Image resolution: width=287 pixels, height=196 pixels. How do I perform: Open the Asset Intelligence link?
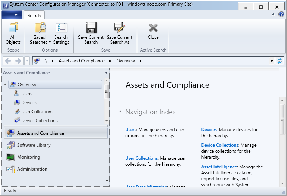pos(219,167)
